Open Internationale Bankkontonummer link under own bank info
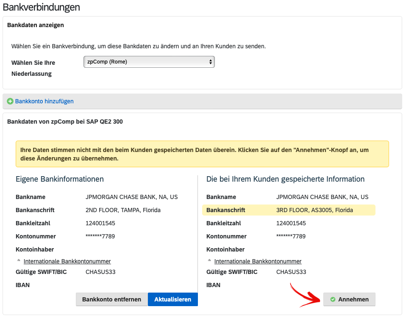 [67, 262]
